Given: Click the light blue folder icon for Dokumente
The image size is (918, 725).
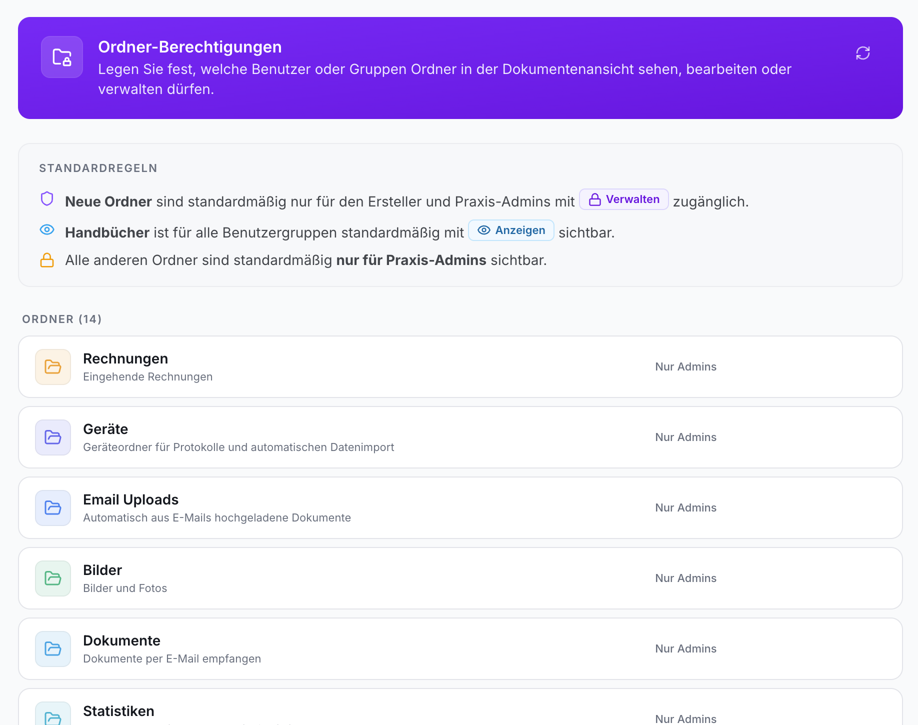Looking at the screenshot, I should (53, 649).
